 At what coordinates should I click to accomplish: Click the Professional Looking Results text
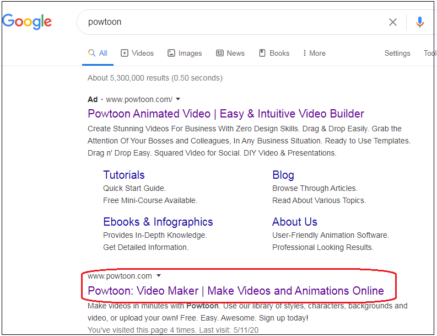tap(323, 247)
